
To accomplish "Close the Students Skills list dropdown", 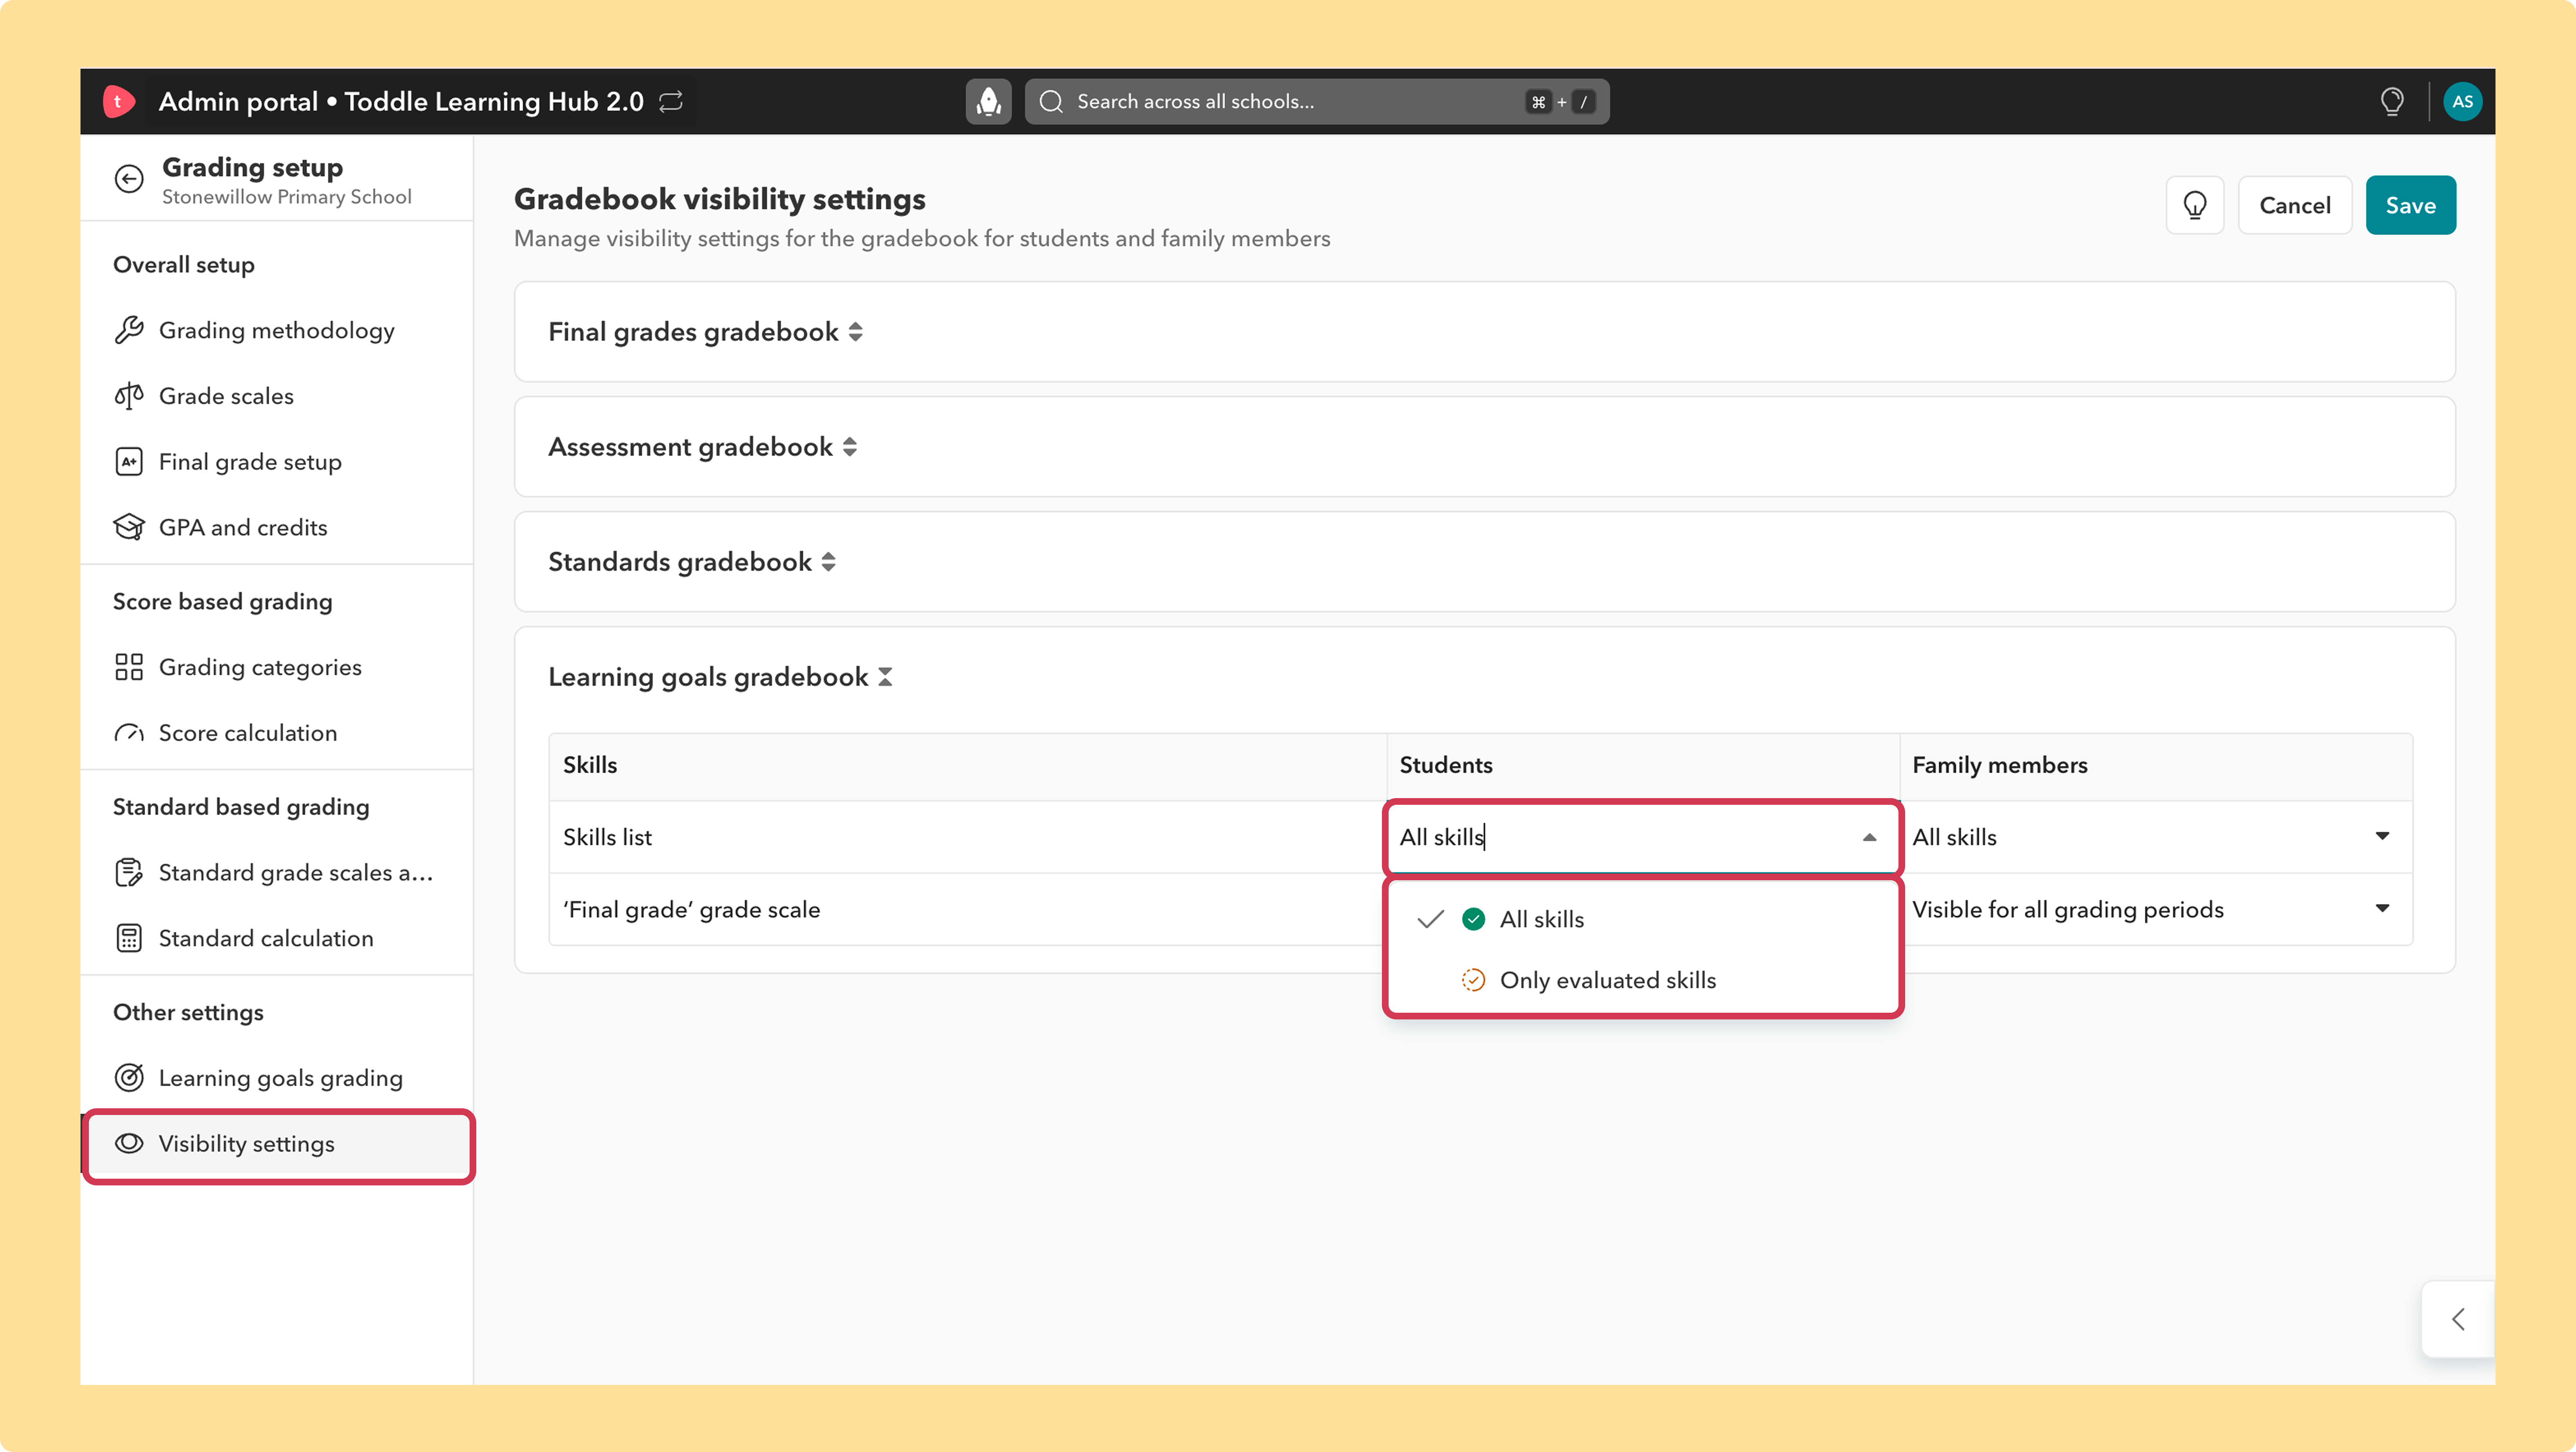I will tap(1869, 837).
